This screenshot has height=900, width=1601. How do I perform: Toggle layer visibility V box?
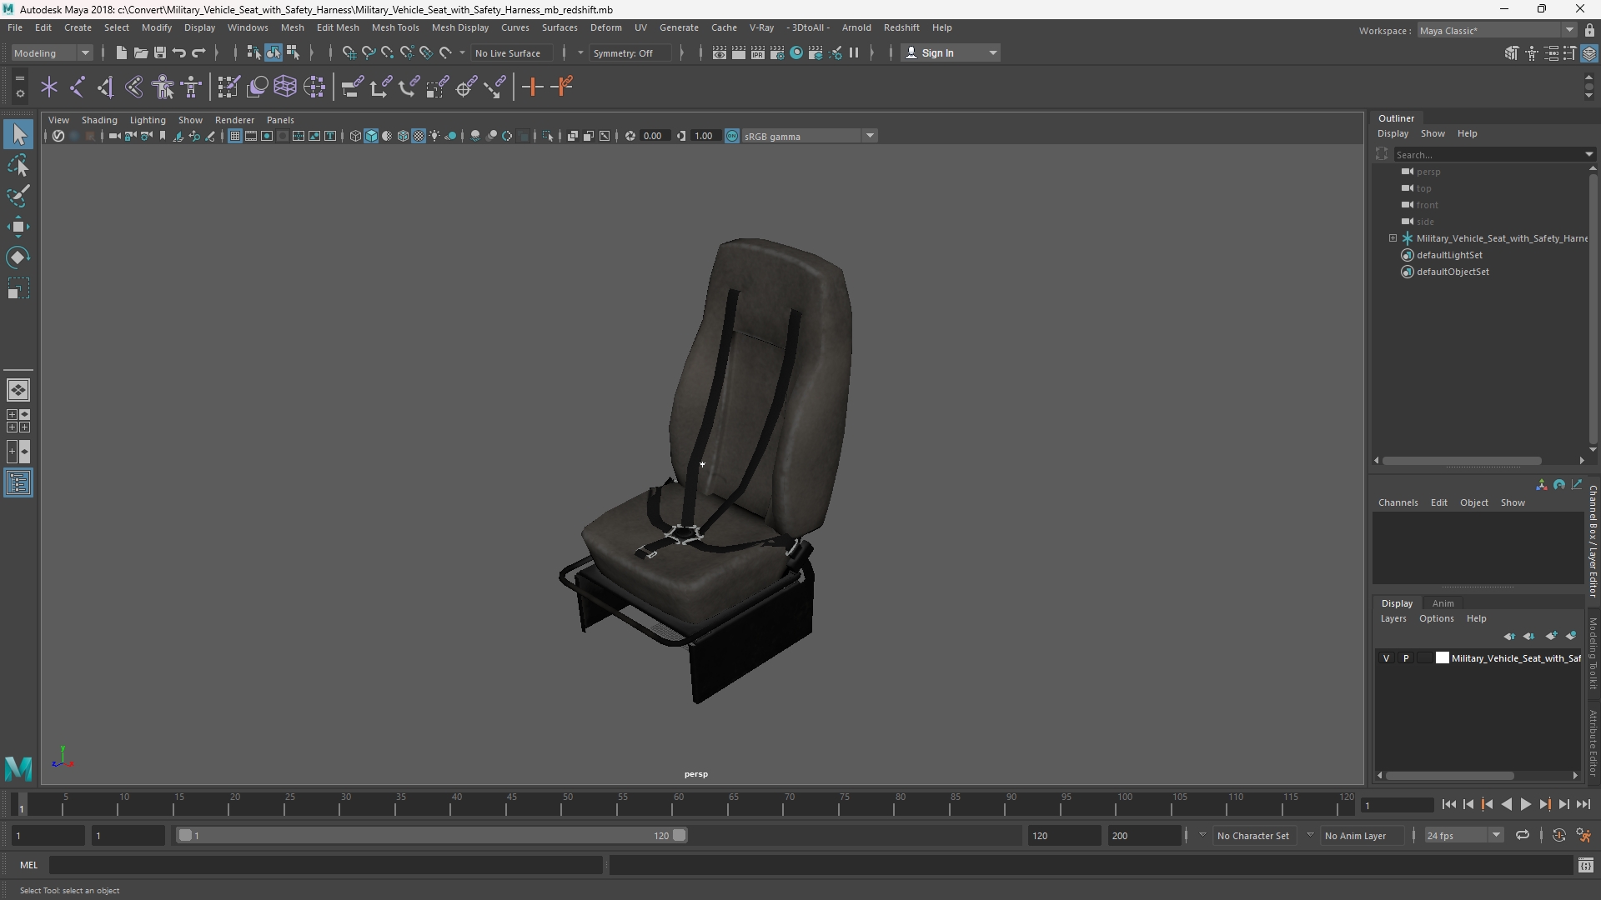[1386, 658]
